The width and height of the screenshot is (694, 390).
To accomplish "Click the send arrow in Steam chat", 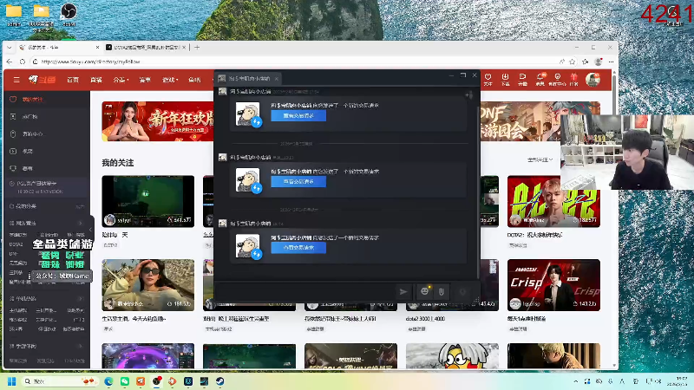I will (x=403, y=291).
